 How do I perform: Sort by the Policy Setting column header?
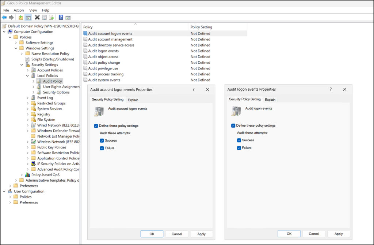(x=201, y=27)
